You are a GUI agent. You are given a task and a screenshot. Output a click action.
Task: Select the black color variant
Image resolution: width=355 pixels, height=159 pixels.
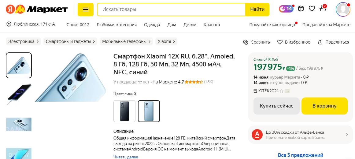(x=124, y=111)
